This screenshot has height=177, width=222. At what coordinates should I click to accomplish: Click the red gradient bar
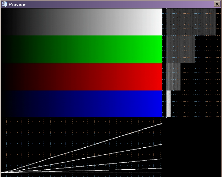point(82,77)
